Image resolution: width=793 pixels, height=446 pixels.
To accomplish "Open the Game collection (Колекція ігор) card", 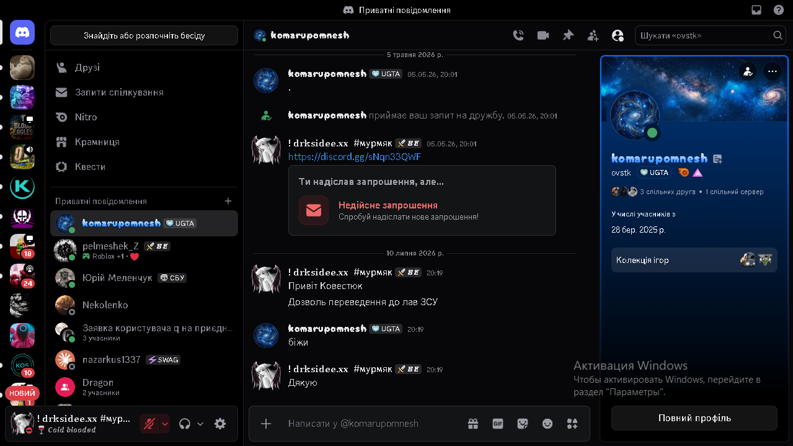I will pos(694,260).
